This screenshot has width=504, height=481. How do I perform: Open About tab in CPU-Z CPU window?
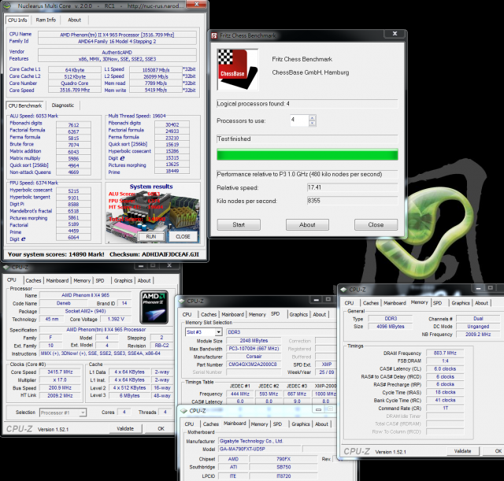tap(144, 280)
